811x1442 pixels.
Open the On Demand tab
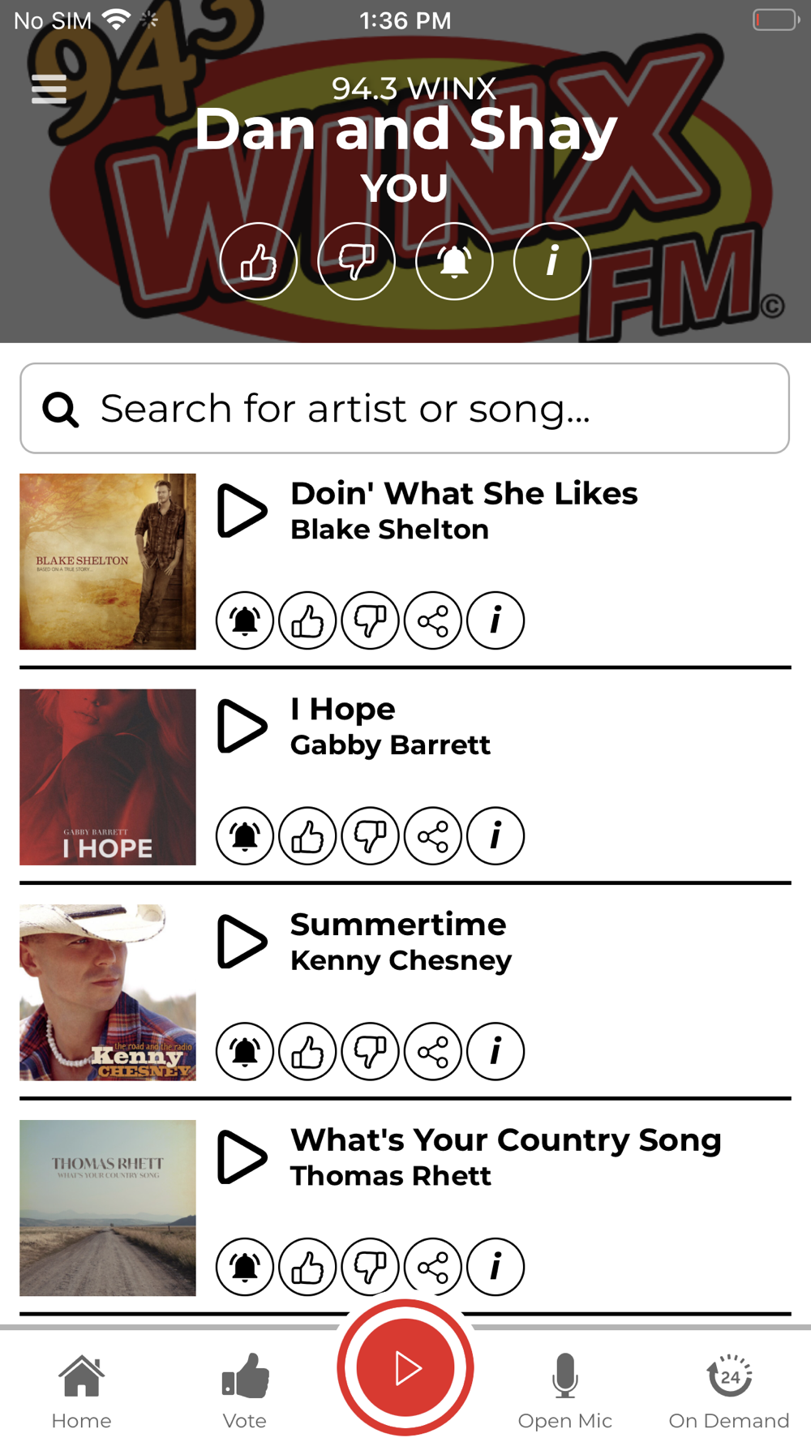[729, 1391]
